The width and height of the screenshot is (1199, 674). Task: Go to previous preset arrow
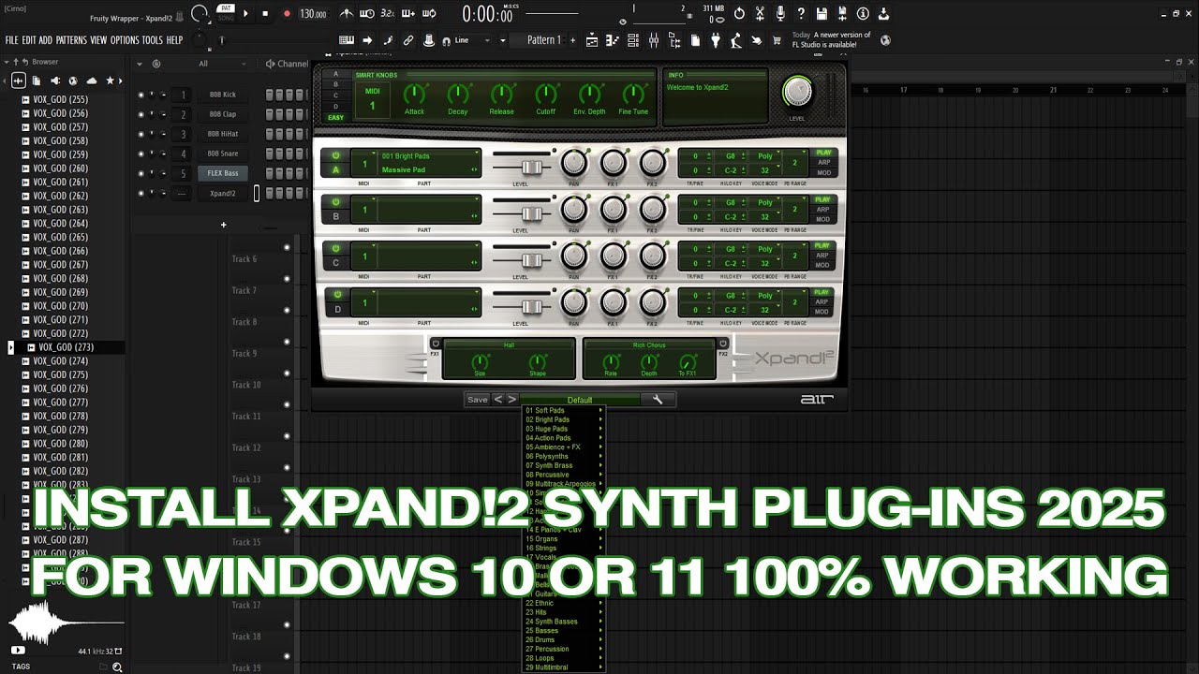498,400
